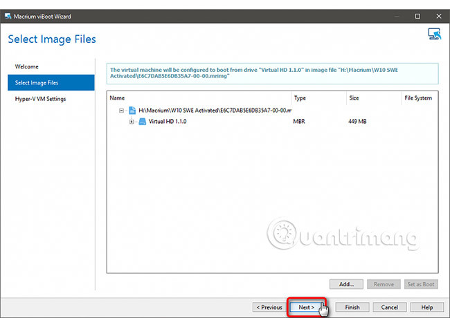Go to the Welcome step
Image resolution: width=450 pixels, height=318 pixels.
pos(51,67)
